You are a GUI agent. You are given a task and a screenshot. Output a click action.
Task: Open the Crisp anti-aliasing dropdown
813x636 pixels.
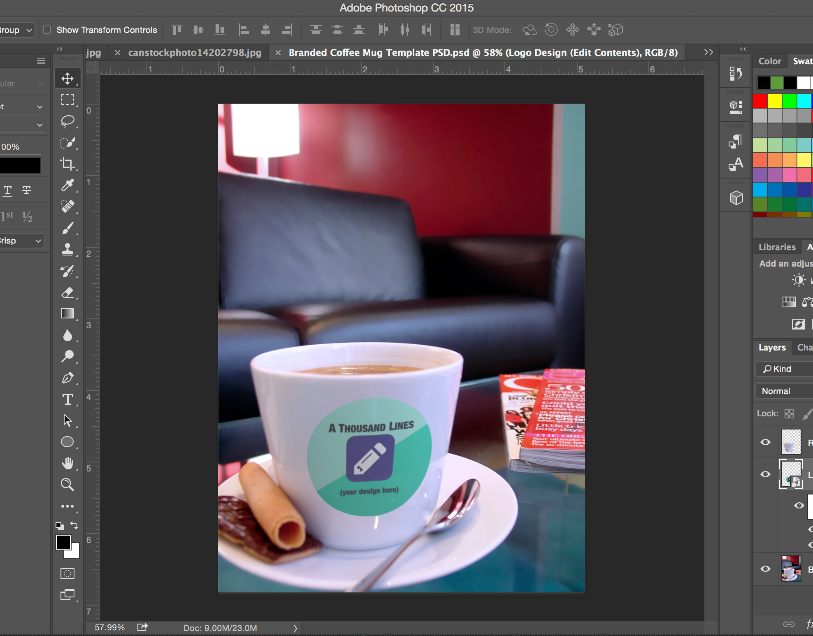[x=21, y=241]
